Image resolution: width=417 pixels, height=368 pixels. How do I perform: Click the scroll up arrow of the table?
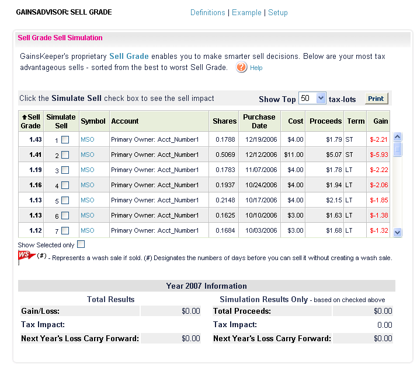point(397,136)
